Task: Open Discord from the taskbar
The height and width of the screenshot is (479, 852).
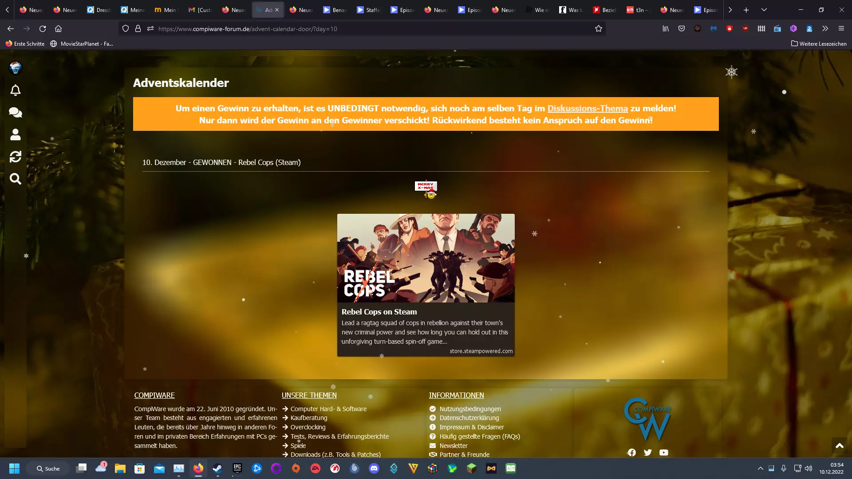Action: [374, 468]
